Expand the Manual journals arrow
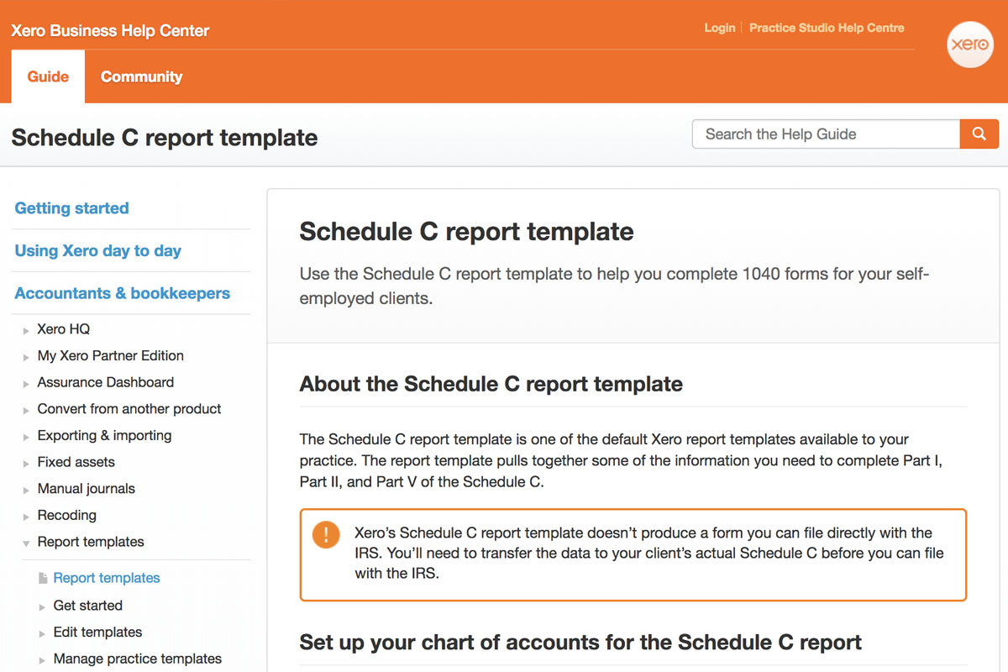 [x=27, y=490]
